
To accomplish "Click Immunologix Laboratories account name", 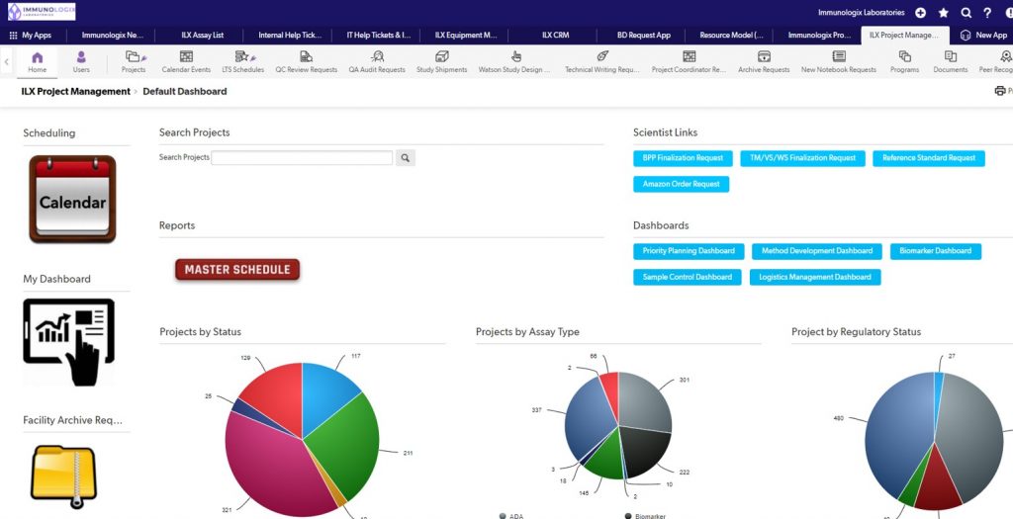I will (x=862, y=12).
